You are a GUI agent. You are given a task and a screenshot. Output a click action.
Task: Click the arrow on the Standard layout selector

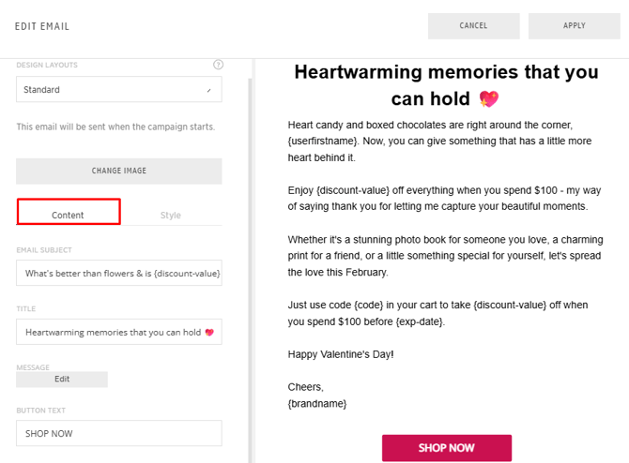pos(208,90)
